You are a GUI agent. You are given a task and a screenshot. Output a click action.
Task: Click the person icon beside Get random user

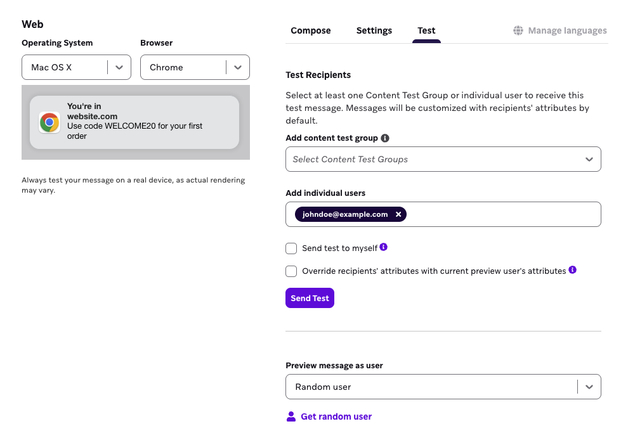[291, 416]
